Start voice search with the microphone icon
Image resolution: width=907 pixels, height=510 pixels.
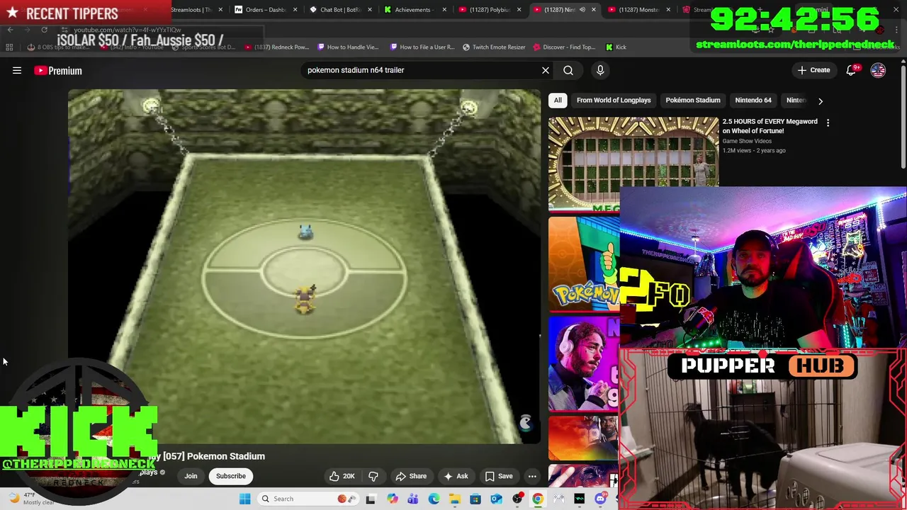pyautogui.click(x=600, y=70)
